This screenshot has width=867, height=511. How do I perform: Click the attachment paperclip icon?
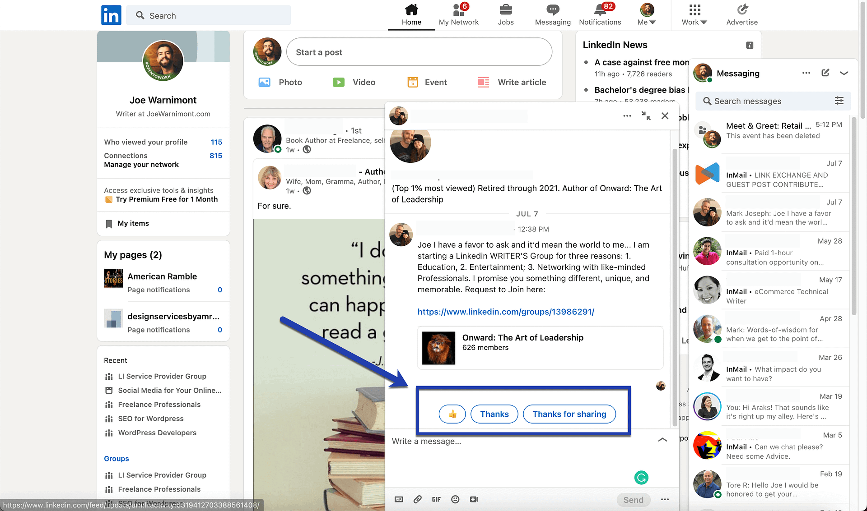click(x=417, y=498)
